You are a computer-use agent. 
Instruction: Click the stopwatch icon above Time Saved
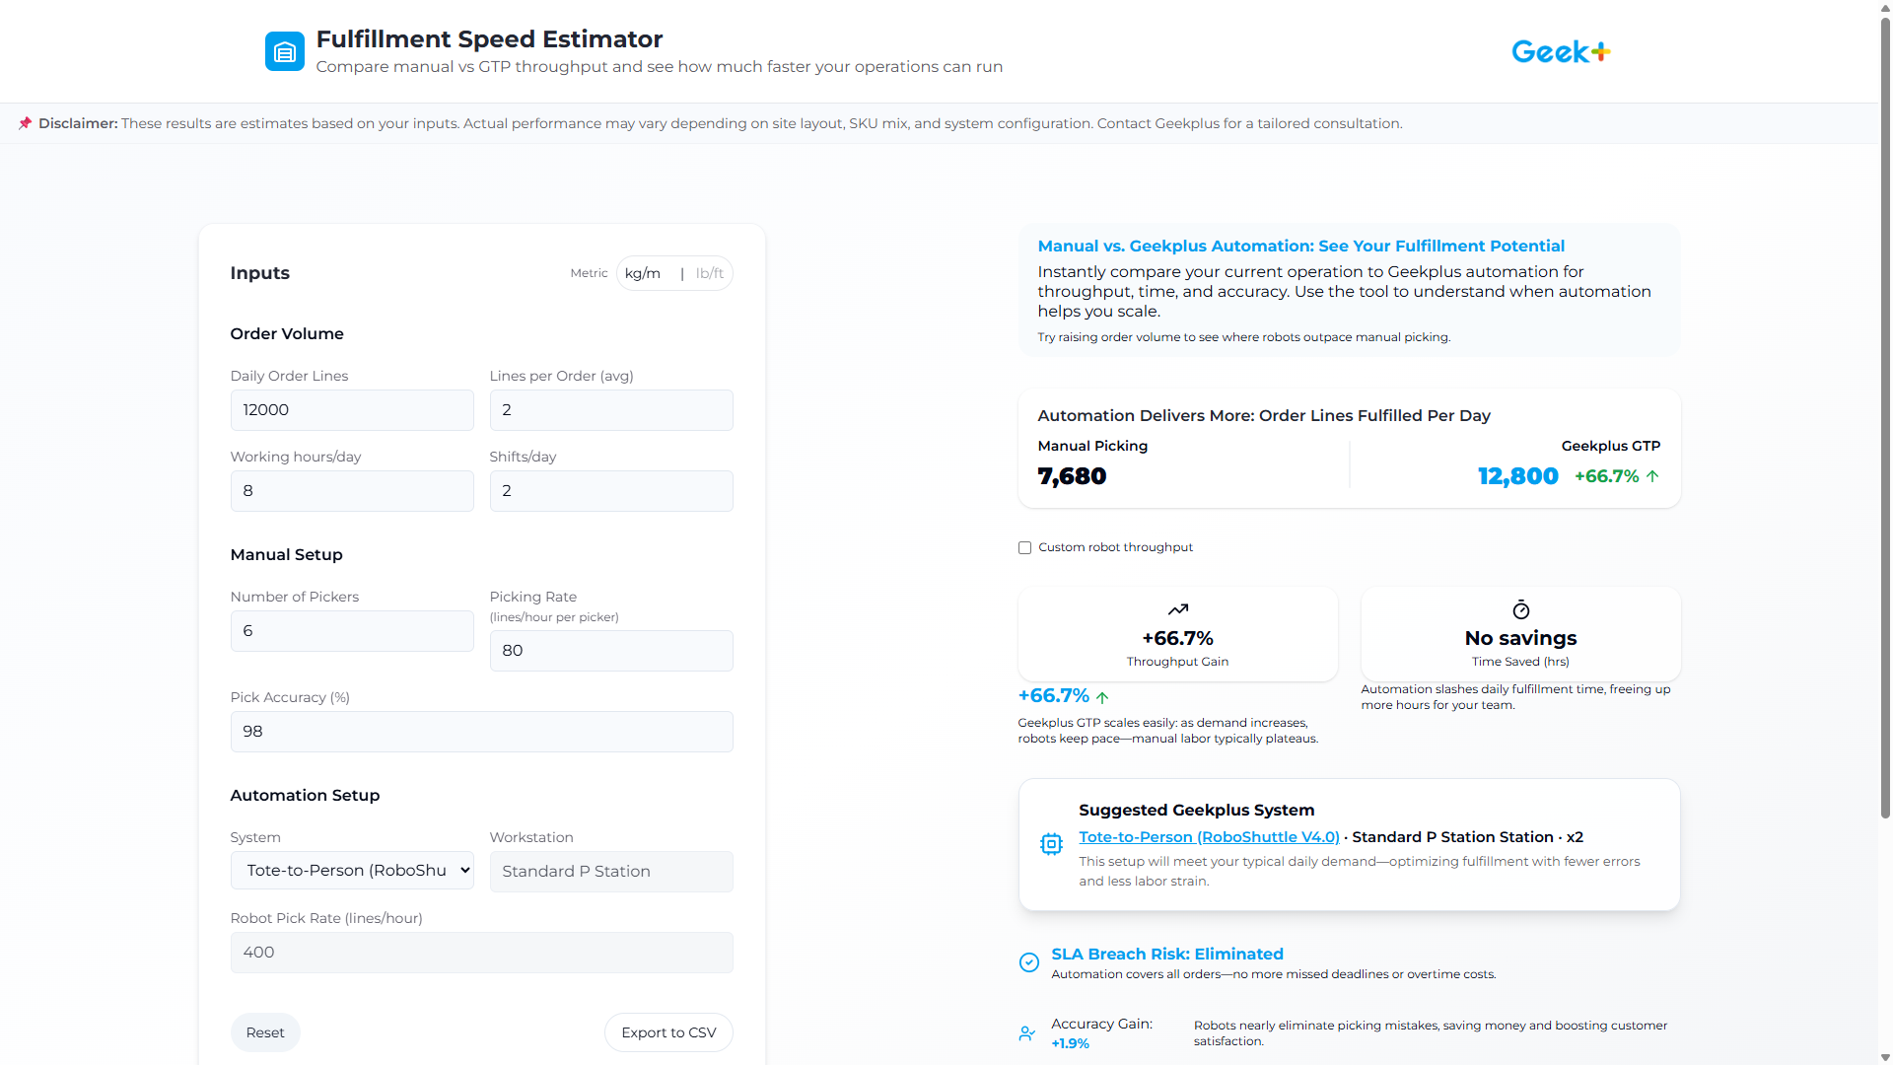(1519, 609)
